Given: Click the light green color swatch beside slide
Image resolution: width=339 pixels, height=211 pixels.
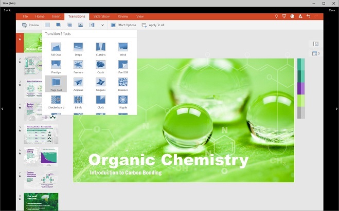Looking at the screenshot, I should (x=301, y=101).
